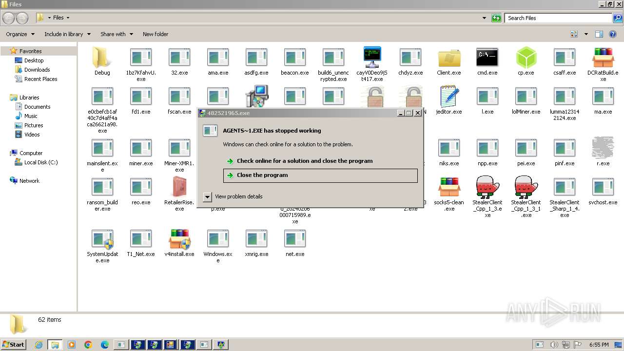Image resolution: width=624 pixels, height=351 pixels.
Task: Select the cayV0Deo9jSt417.exe file icon
Action: pos(372,58)
